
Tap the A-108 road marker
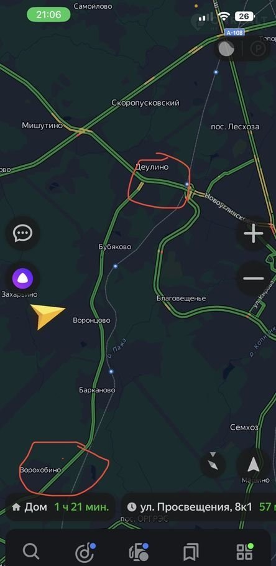point(235,33)
